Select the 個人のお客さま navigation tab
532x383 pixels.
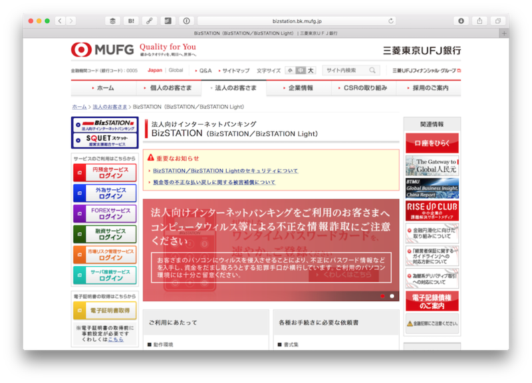(169, 88)
